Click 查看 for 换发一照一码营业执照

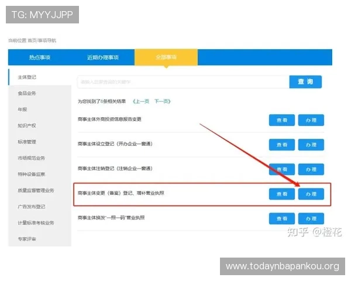pyautogui.click(x=282, y=218)
